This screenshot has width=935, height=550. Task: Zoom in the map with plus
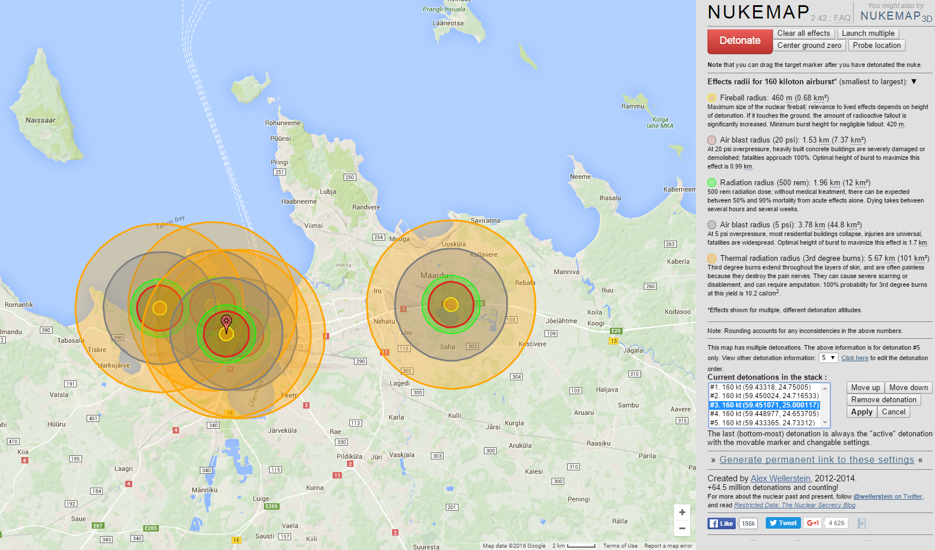pyautogui.click(x=682, y=512)
